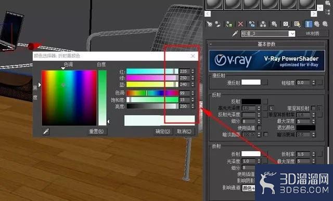The width and height of the screenshot is (333, 201).
Task: Click Put to Library icon
Action: point(274,24)
